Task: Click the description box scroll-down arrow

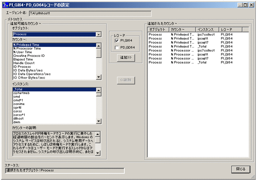Action: pos(98,153)
